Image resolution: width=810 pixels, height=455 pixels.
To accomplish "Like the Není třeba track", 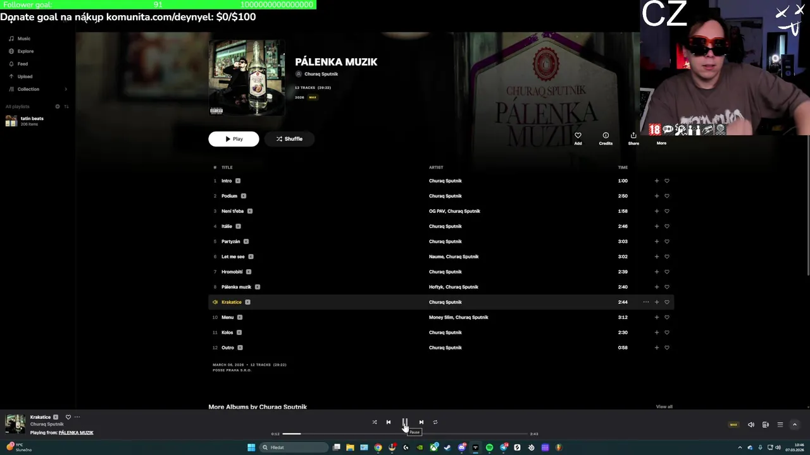I will pos(666,211).
